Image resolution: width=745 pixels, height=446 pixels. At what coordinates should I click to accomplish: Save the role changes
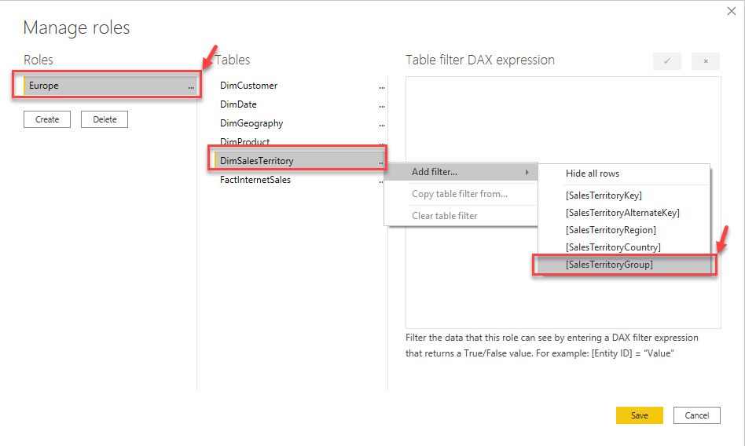point(640,415)
